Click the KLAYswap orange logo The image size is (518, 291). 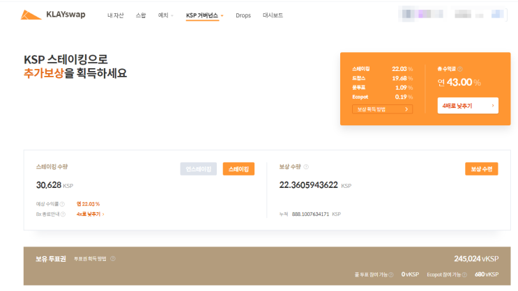[x=31, y=15]
